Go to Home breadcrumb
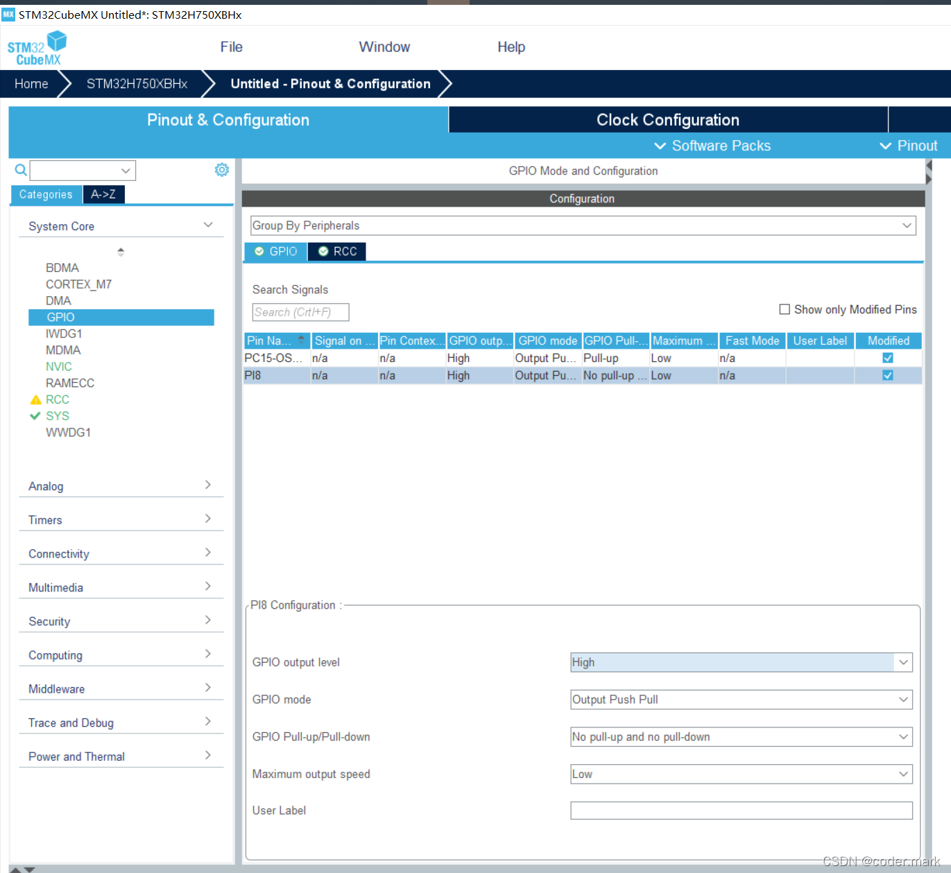Image resolution: width=951 pixels, height=873 pixels. [x=31, y=84]
